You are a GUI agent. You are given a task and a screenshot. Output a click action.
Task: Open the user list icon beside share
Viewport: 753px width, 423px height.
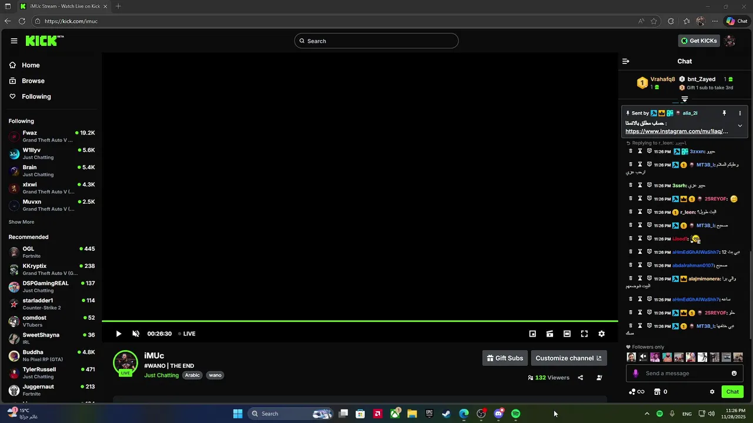pos(599,378)
